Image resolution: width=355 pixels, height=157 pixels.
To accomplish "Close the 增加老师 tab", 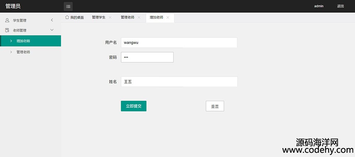I will (x=168, y=17).
